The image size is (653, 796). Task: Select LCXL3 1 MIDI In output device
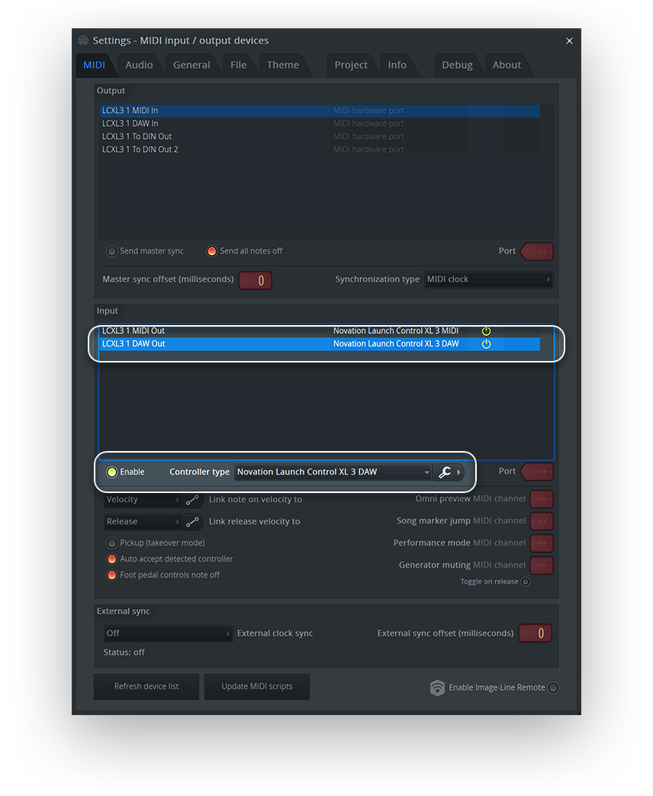(x=320, y=111)
